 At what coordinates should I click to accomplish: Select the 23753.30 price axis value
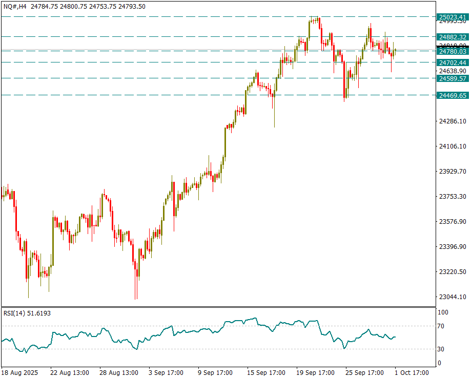452,197
